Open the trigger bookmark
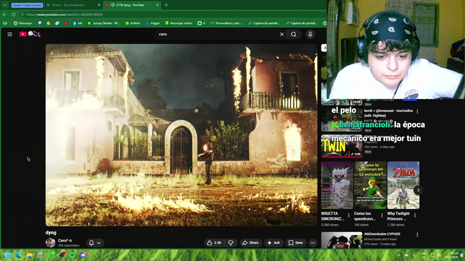This screenshot has height=261, width=465. [153, 23]
